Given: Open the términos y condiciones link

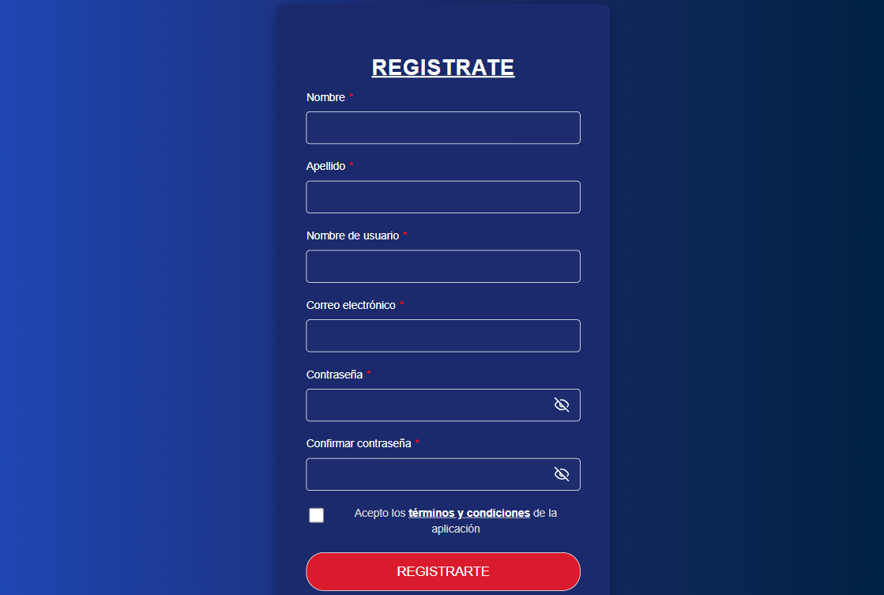Looking at the screenshot, I should point(468,512).
